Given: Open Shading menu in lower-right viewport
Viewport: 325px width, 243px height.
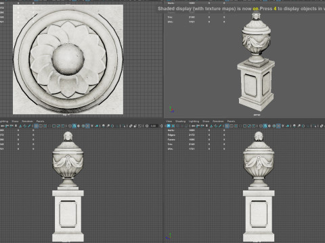Looking at the screenshot, I should click(x=180, y=121).
